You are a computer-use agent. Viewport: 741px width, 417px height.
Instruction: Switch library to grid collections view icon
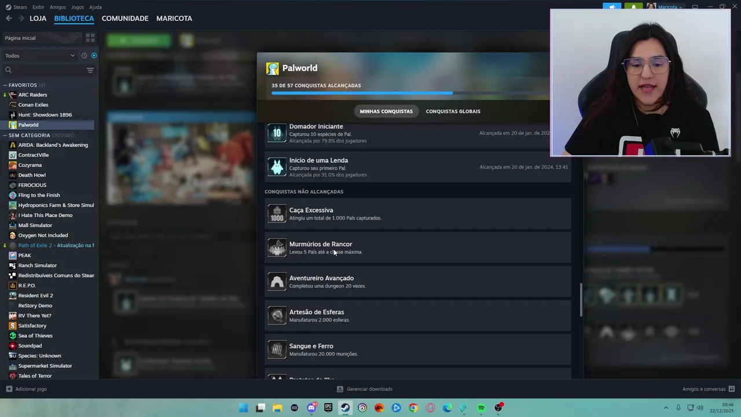(x=90, y=38)
